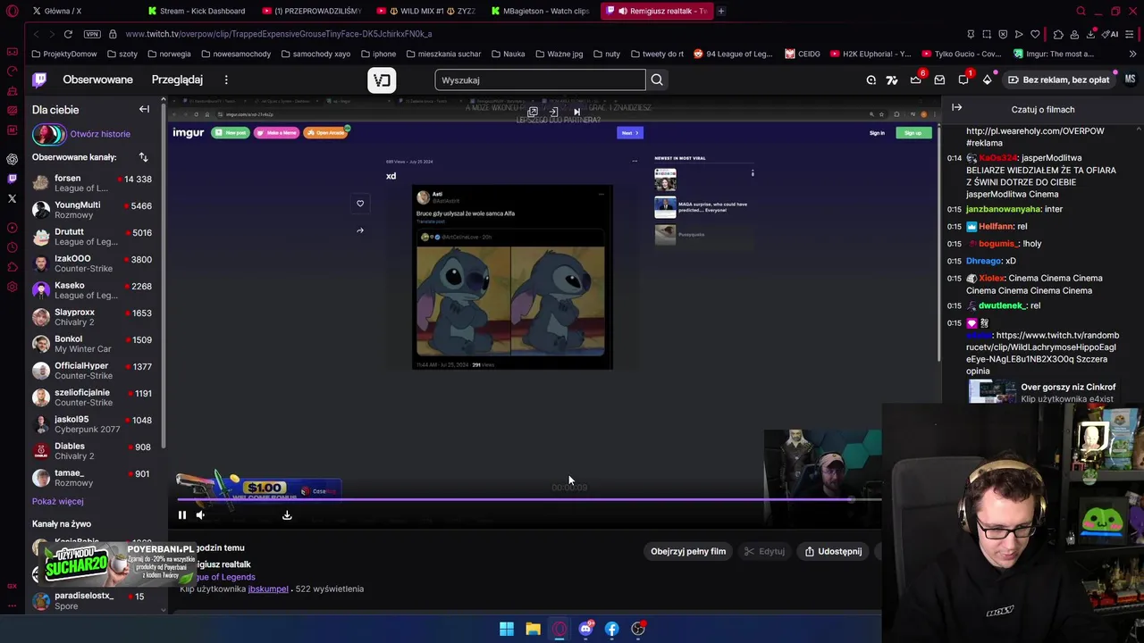Open OfficialHyper channel in sidebar
The image size is (1144, 643).
tap(93, 371)
